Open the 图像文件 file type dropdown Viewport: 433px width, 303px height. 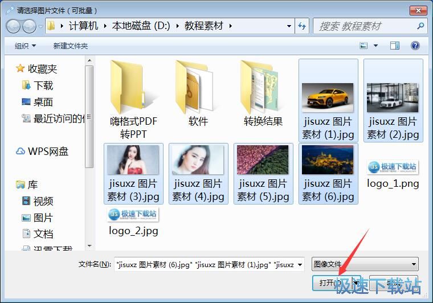pos(365,264)
